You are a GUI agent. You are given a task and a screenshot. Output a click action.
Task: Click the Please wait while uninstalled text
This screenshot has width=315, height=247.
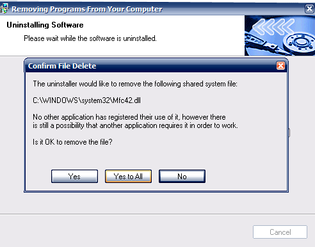[x=90, y=38]
